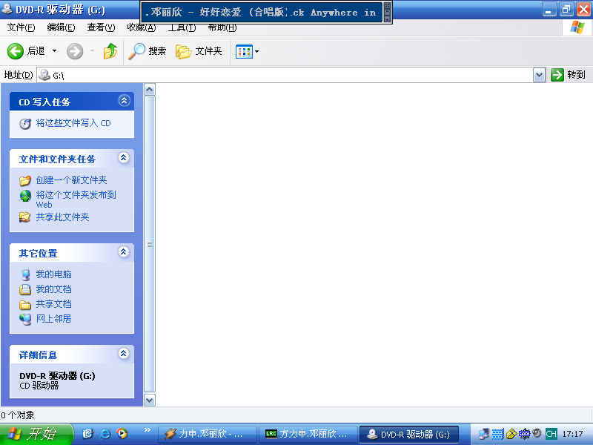Click the yellow pencil tray icon
Screen dimensions: 593x445
coord(511,434)
